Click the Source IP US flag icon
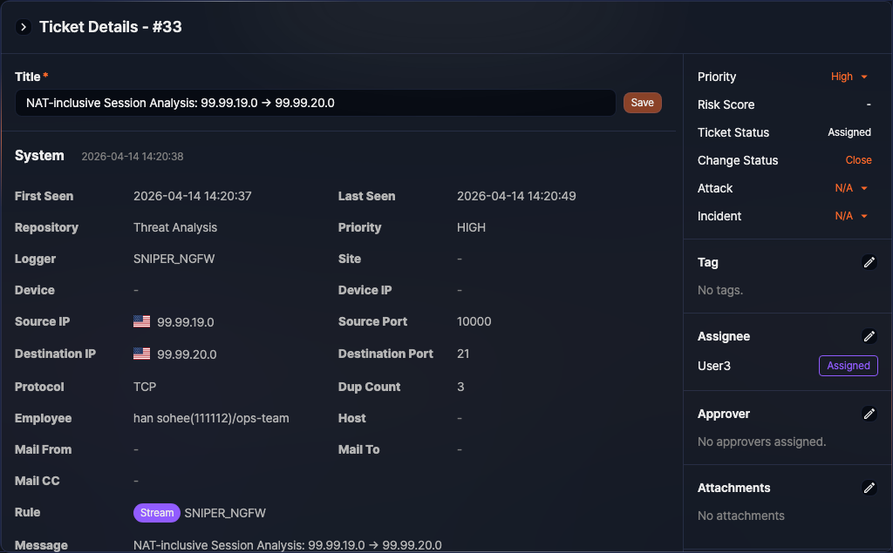Image resolution: width=893 pixels, height=553 pixels. [142, 322]
